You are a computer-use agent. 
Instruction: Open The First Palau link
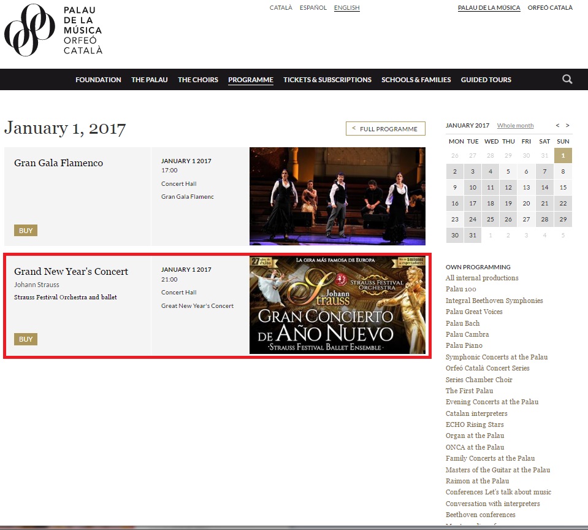click(x=469, y=391)
